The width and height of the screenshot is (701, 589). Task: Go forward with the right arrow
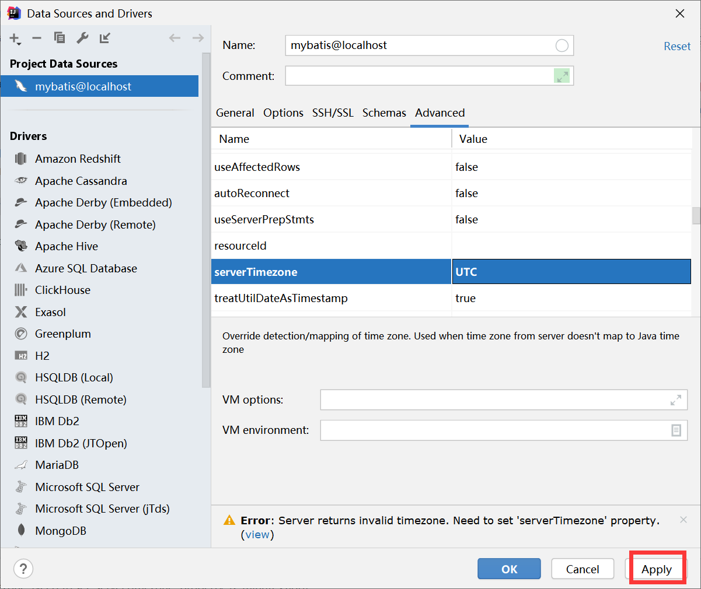(198, 38)
